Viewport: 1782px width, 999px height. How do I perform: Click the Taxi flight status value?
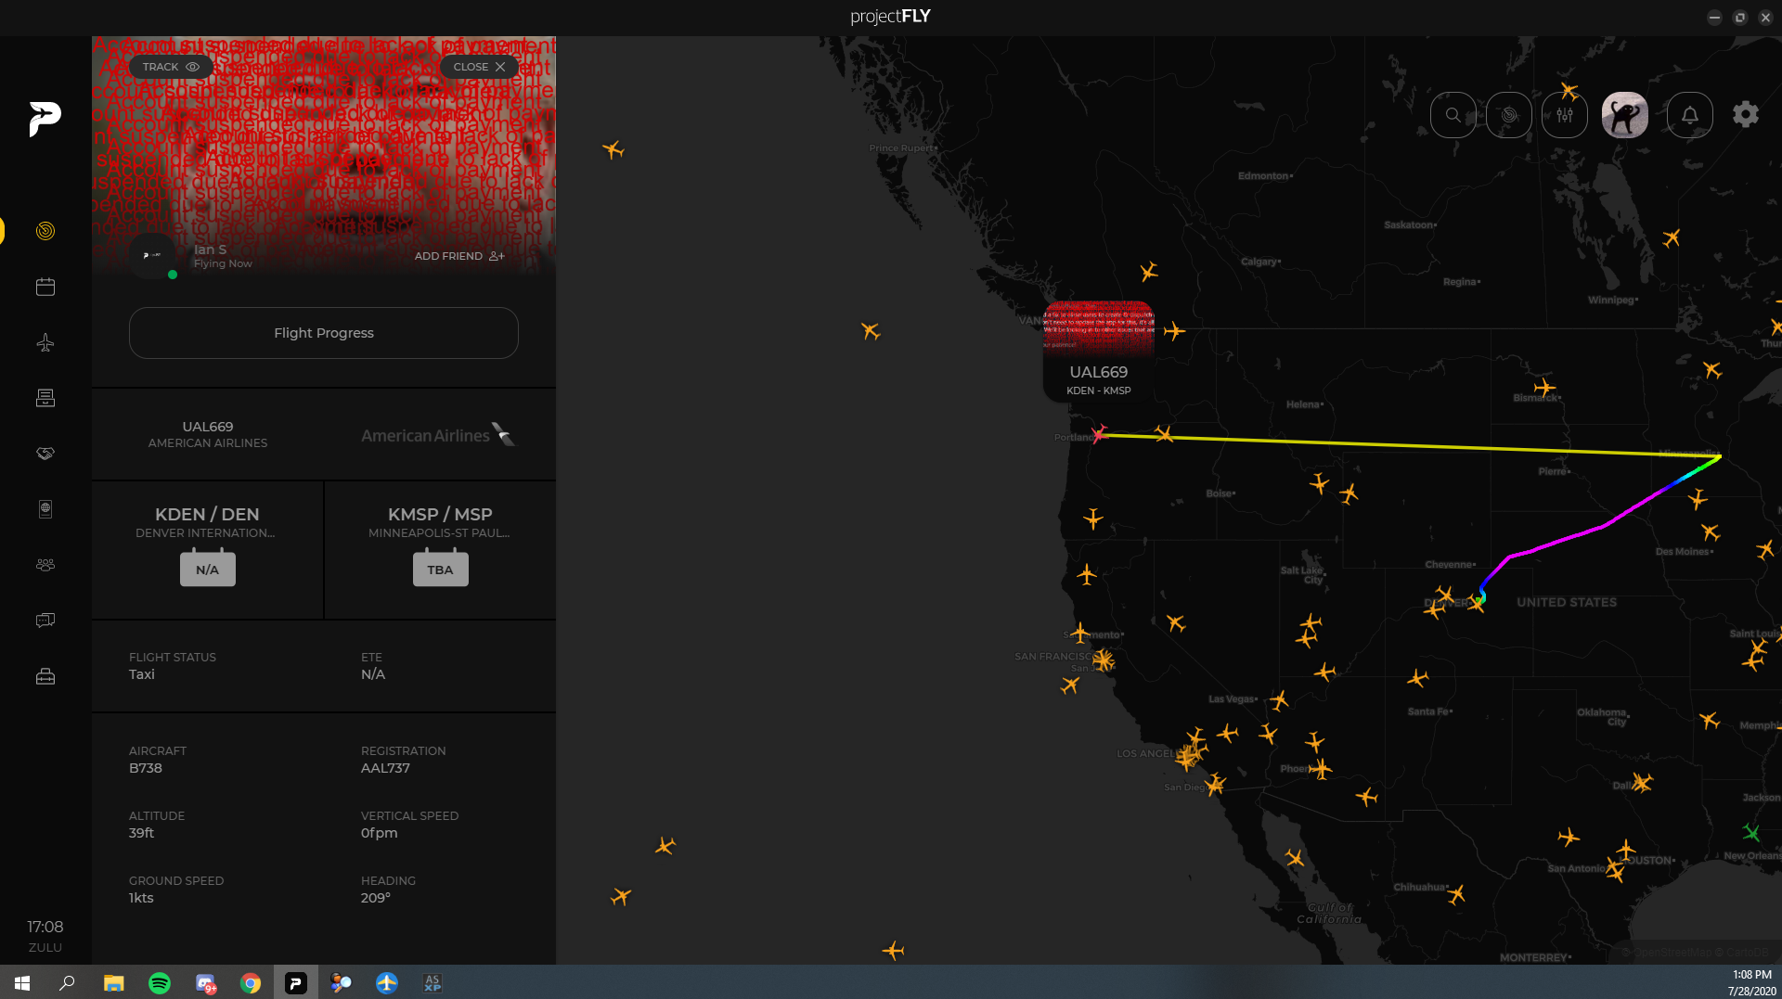pyautogui.click(x=142, y=674)
